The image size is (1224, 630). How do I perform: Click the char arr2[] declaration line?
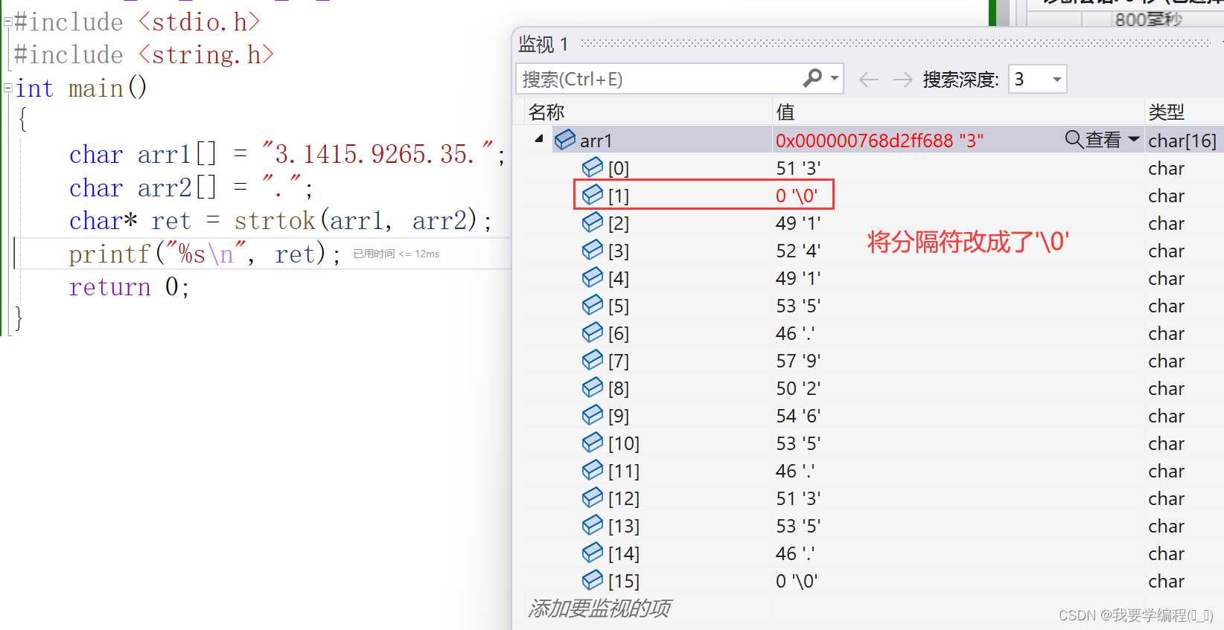click(191, 187)
